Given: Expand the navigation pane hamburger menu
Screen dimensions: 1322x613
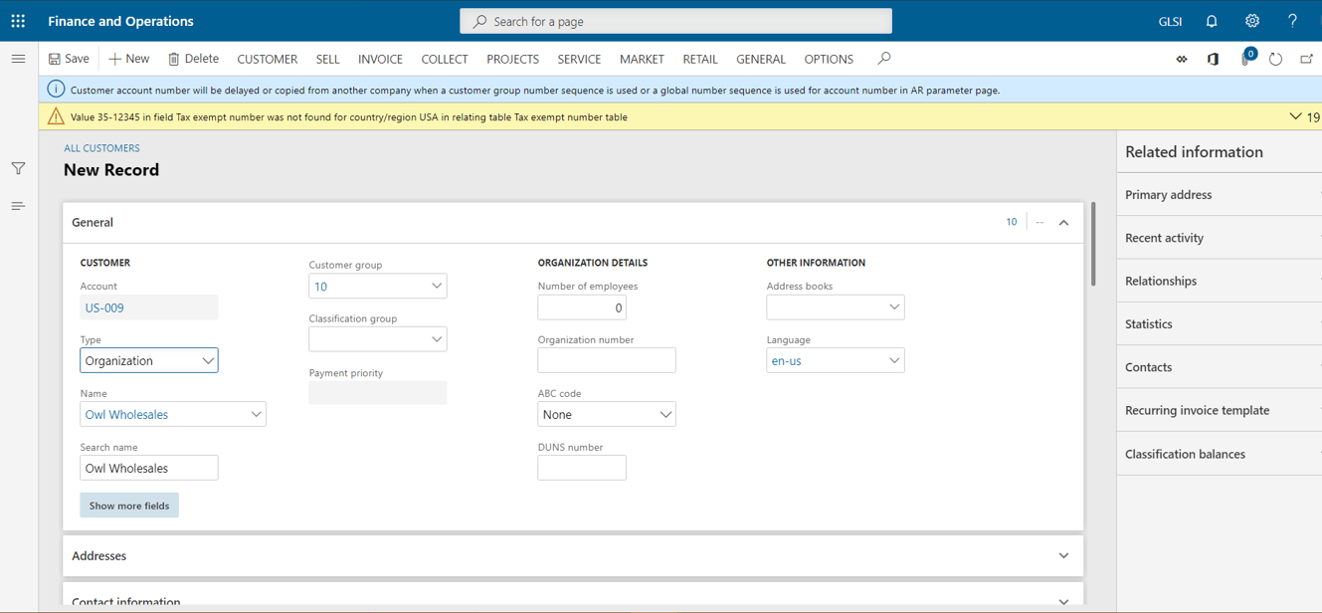Looking at the screenshot, I should tap(18, 59).
